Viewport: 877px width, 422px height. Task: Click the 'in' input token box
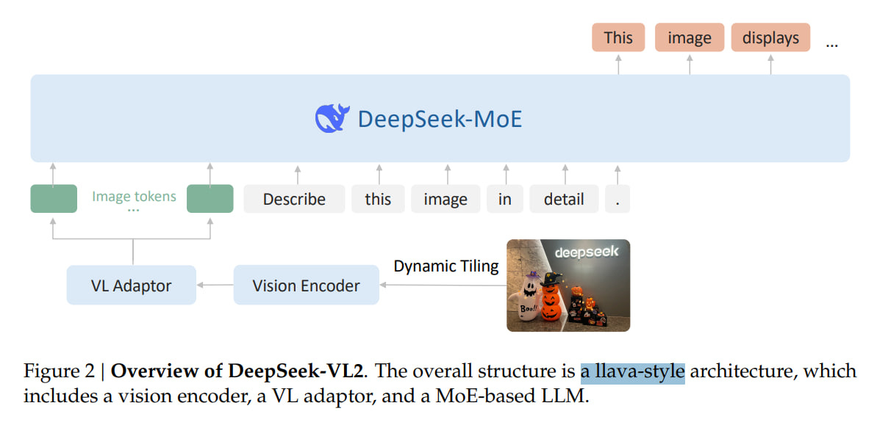tap(505, 199)
